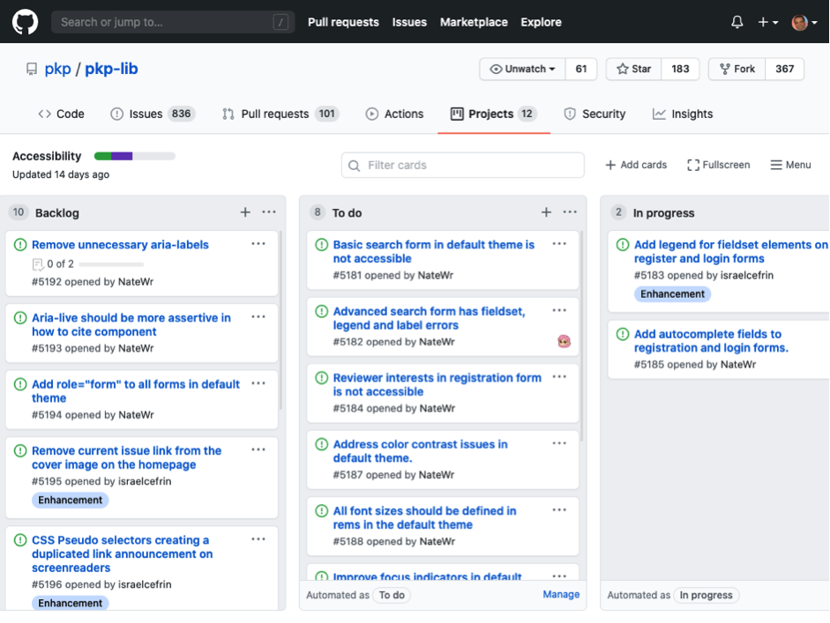The image size is (830, 623).
Task: Open the project Menu
Action: coord(790,165)
